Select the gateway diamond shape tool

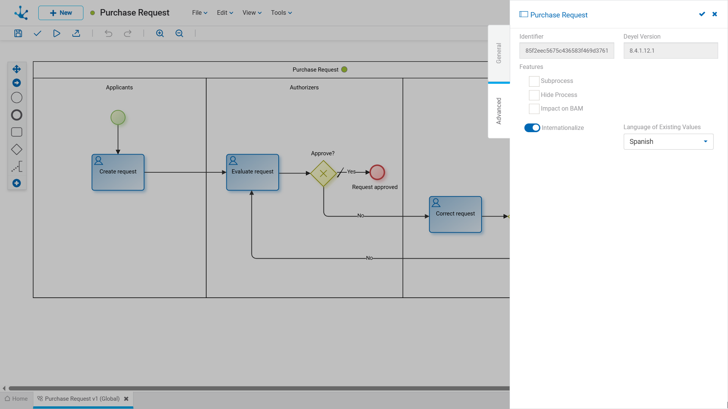17,149
